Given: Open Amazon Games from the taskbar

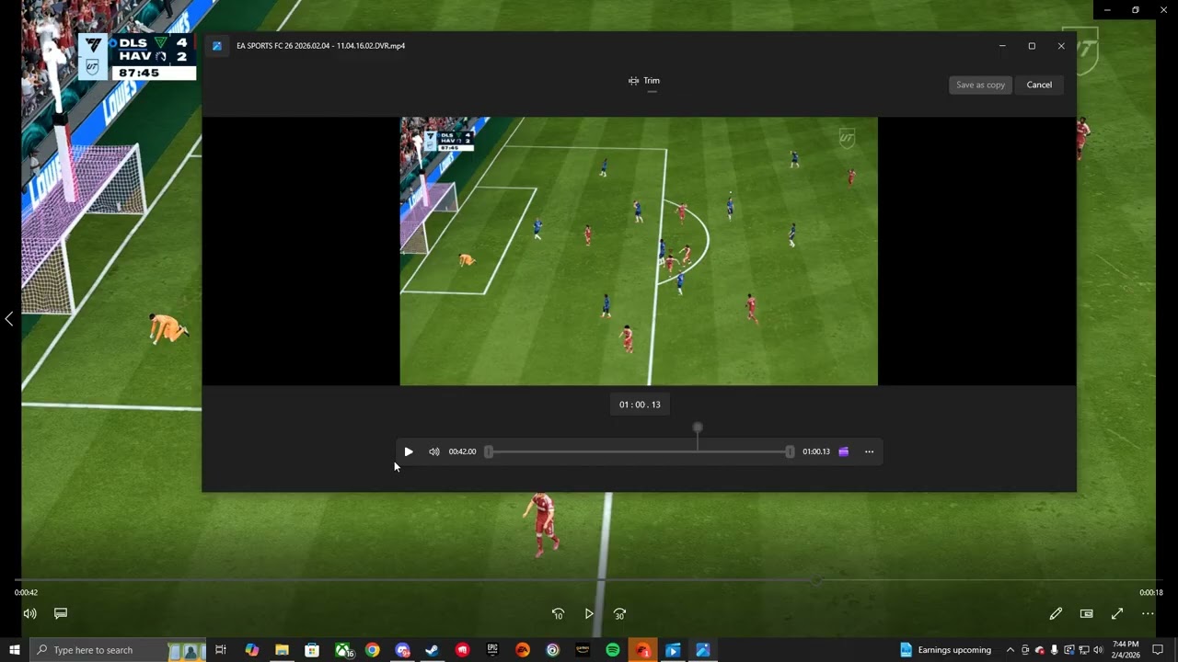Looking at the screenshot, I should pos(583,650).
